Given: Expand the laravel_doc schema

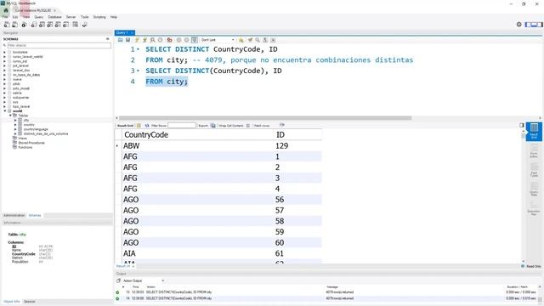Looking at the screenshot, I should (5, 71).
